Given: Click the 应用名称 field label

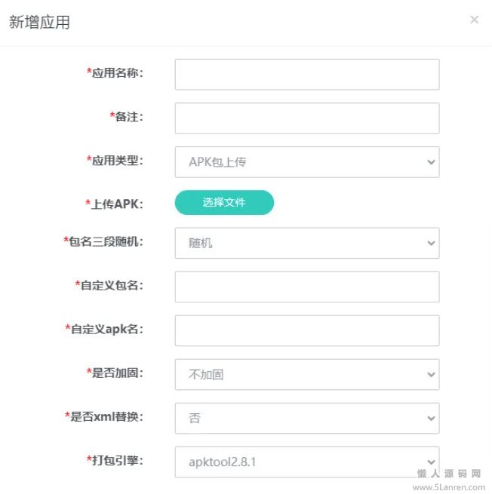Looking at the screenshot, I should tap(116, 73).
